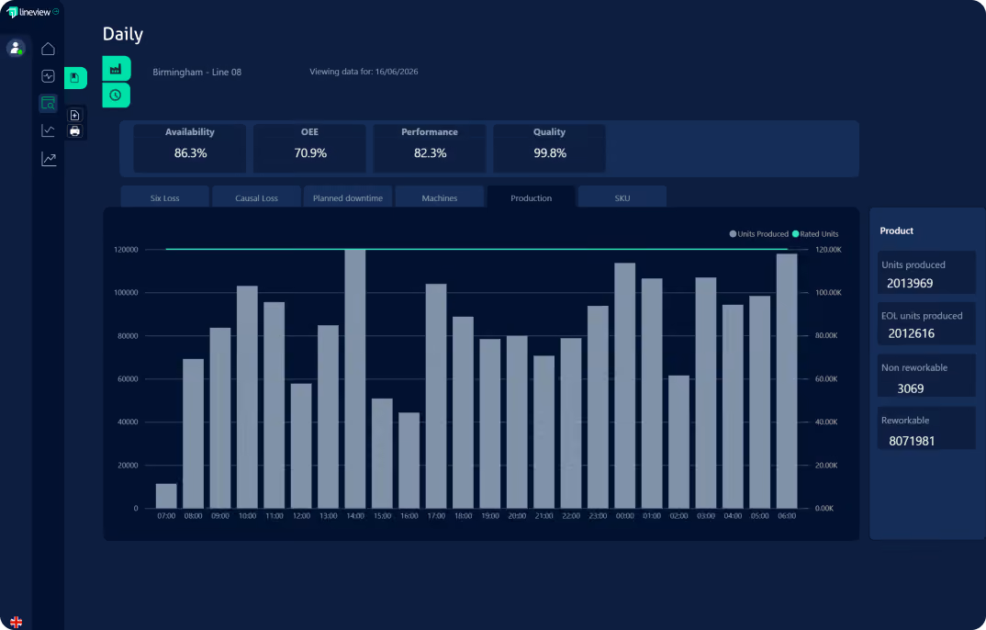This screenshot has height=630, width=986.
Task: Open the live monitoring pulse icon
Action: tap(48, 76)
